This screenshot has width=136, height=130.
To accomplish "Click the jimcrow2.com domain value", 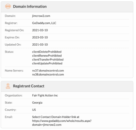I will (41, 16).
